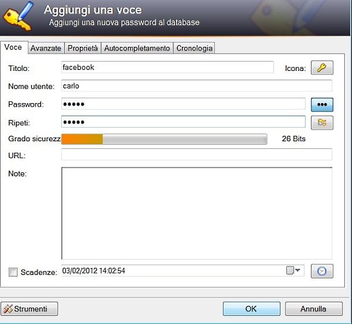Open the Strumenti tools menu

coord(30,309)
